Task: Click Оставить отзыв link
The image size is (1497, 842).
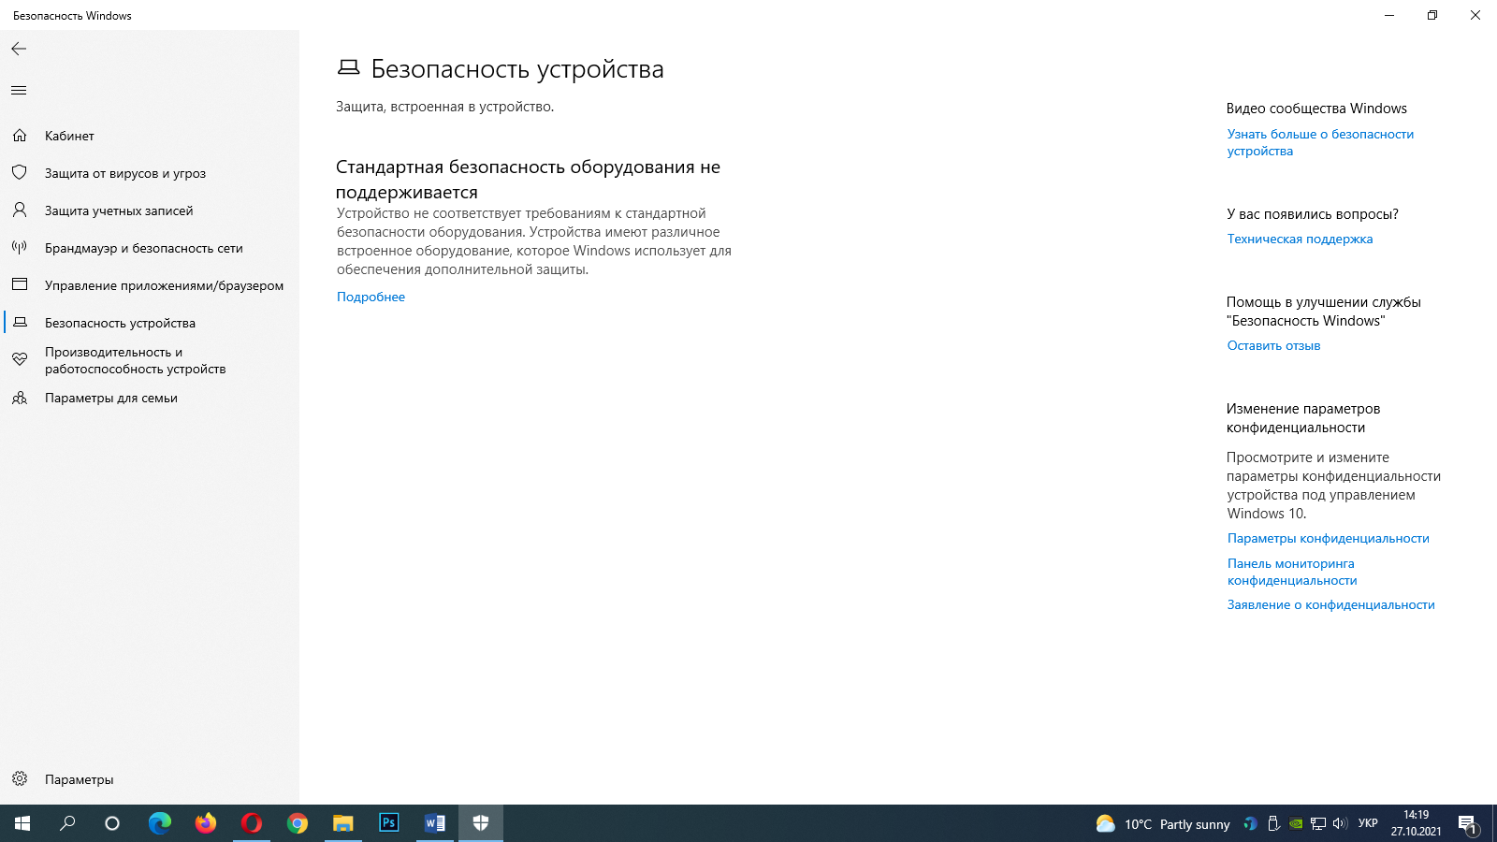Action: 1273,345
